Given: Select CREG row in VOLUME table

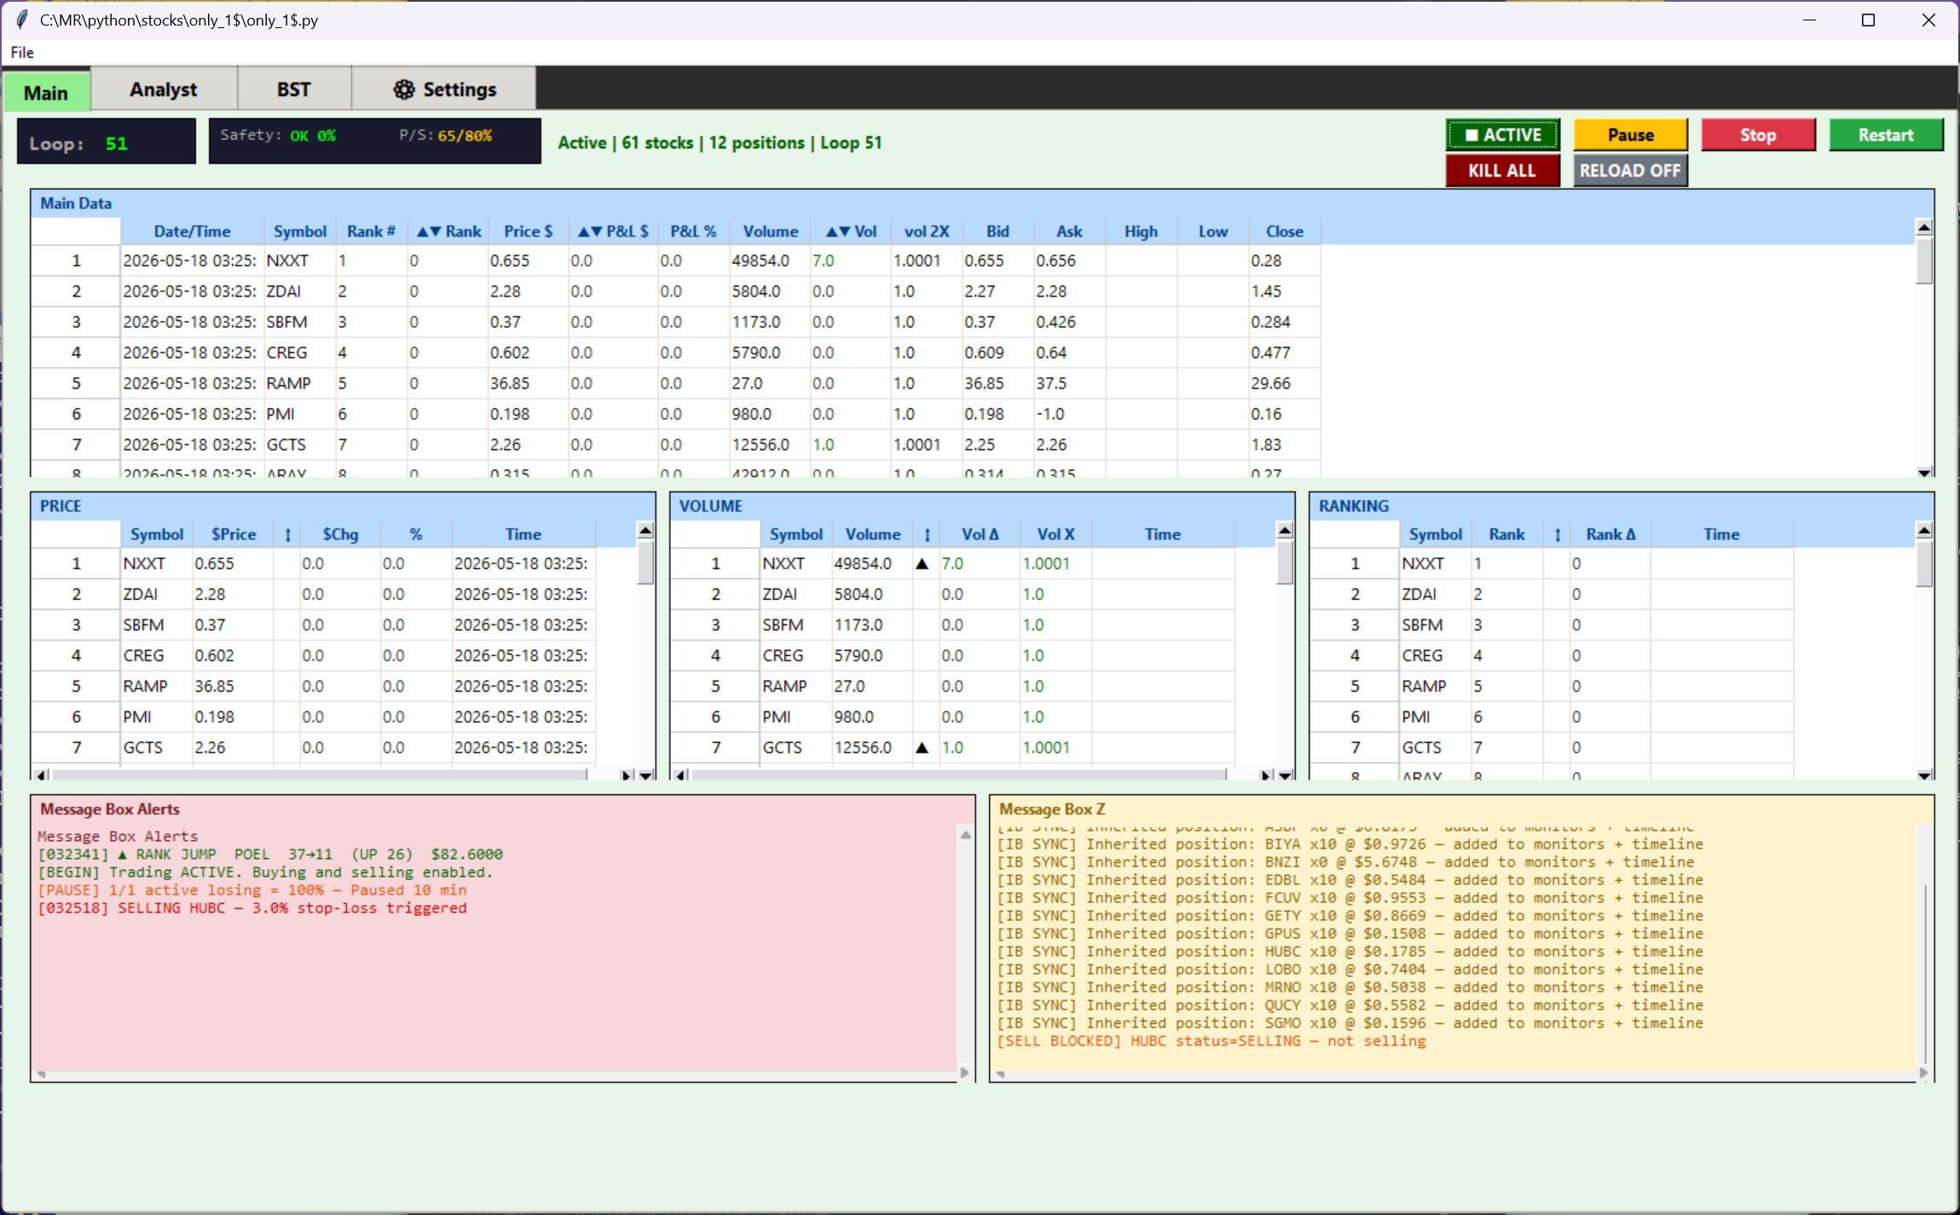Looking at the screenshot, I should pos(952,655).
